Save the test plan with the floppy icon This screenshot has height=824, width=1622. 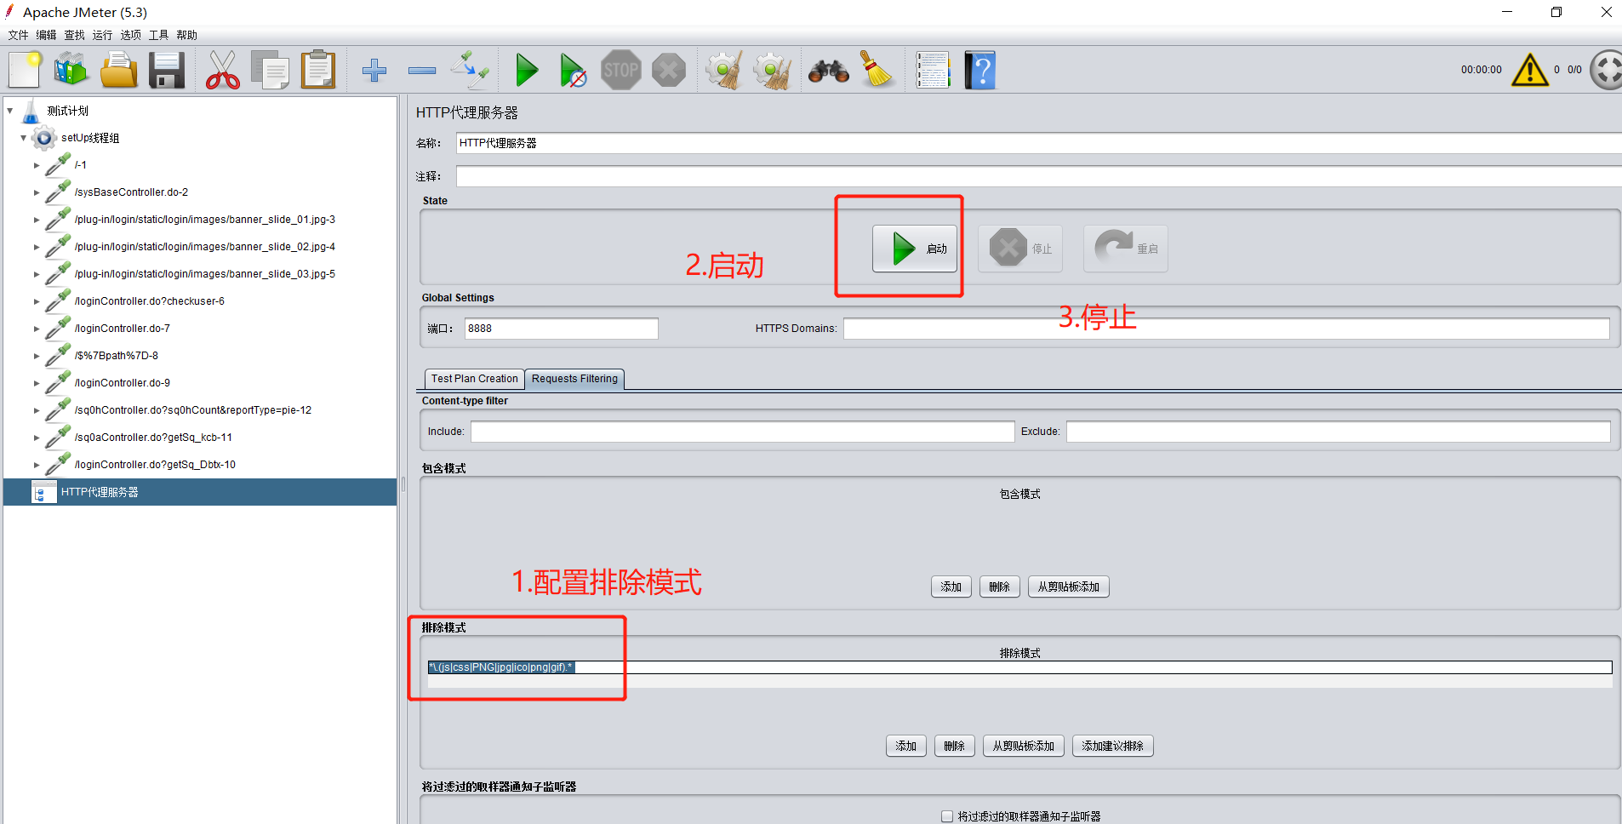(x=167, y=70)
